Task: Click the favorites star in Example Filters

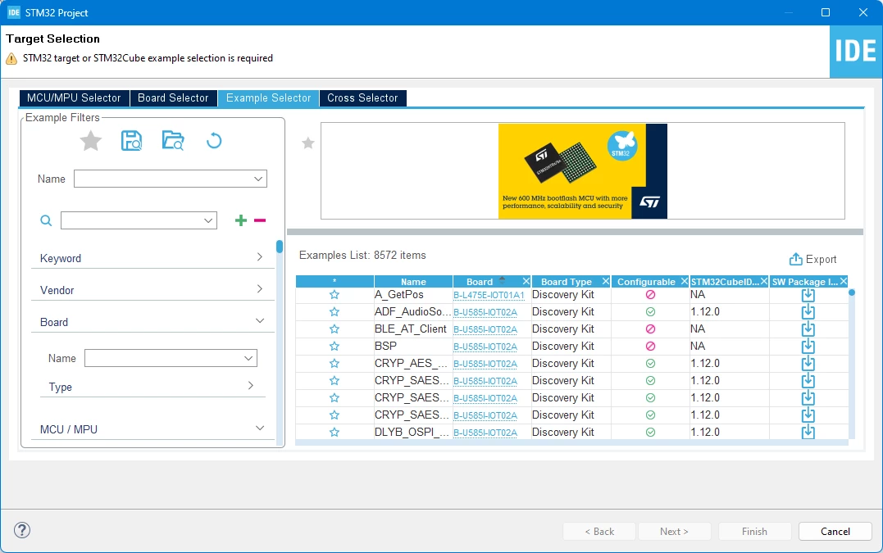Action: tap(91, 141)
